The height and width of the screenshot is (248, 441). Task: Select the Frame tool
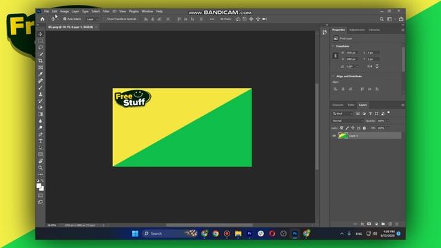click(41, 68)
